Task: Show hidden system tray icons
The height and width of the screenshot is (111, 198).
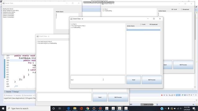Action: pyautogui.click(x=166, y=108)
